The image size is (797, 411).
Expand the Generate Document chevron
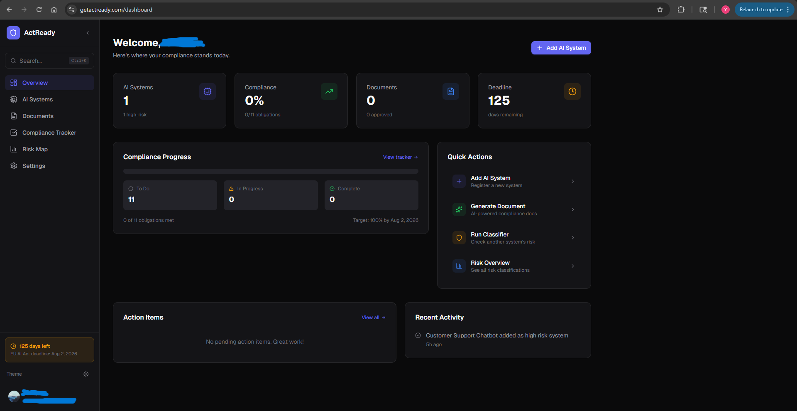(573, 209)
